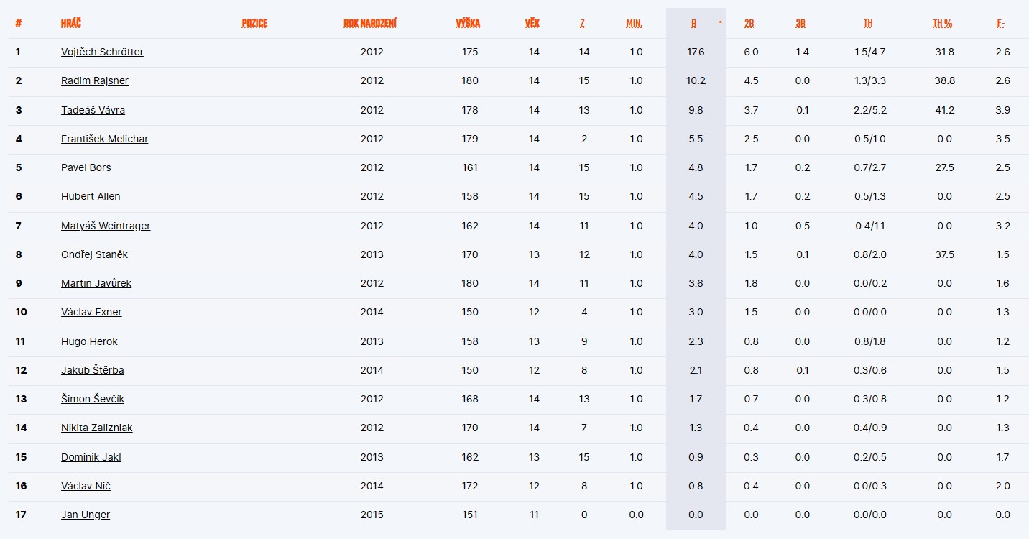Image resolution: width=1029 pixels, height=539 pixels.
Task: Open Ondřej Staněk profile
Action: point(94,254)
